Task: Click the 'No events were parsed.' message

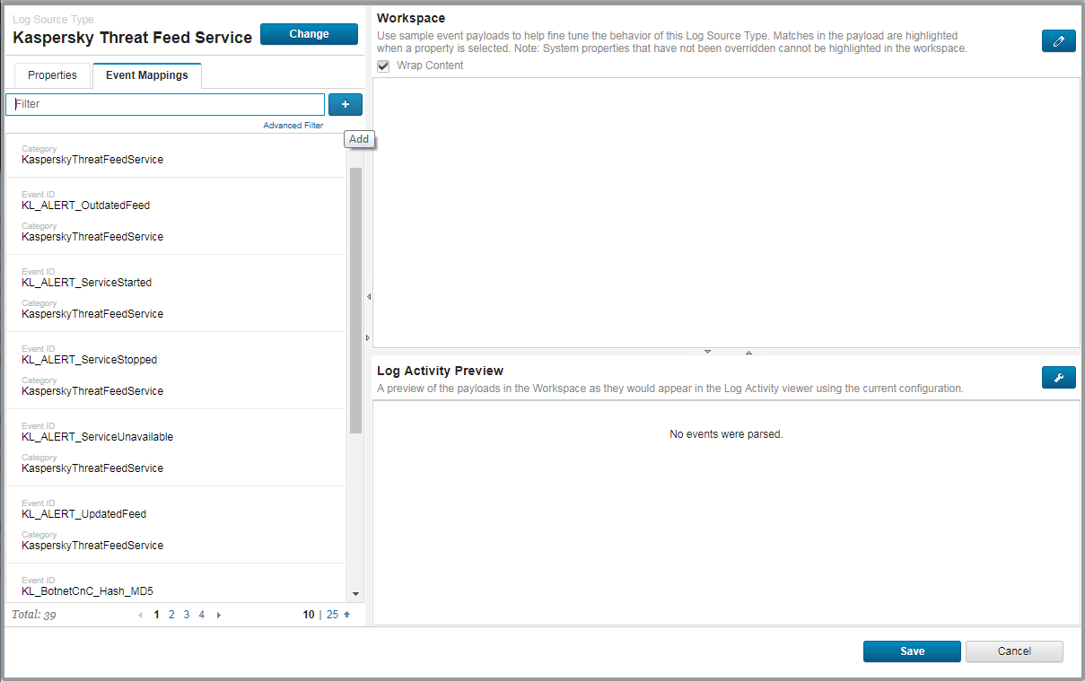Action: 726,434
